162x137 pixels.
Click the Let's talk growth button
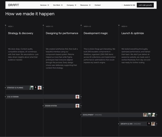tap(145, 5)
